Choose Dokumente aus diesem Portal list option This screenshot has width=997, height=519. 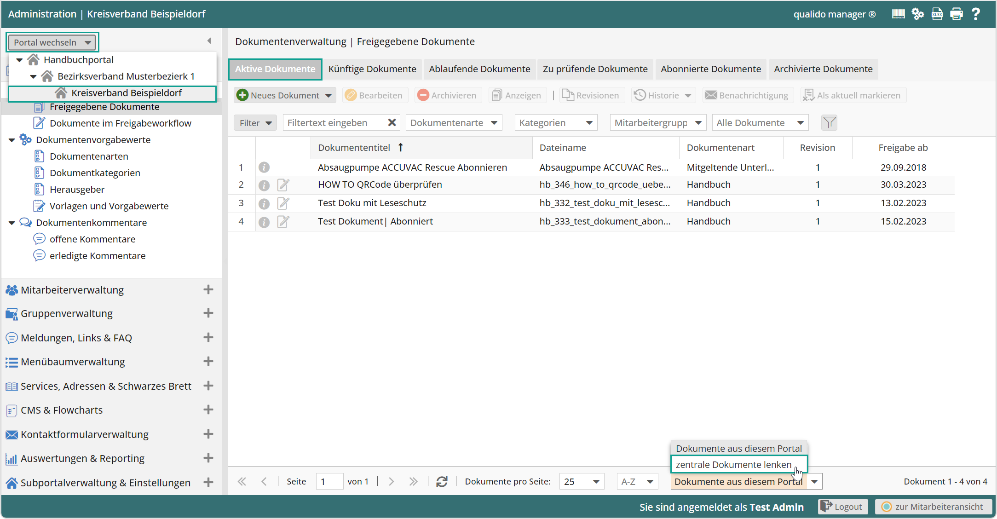tap(739, 449)
